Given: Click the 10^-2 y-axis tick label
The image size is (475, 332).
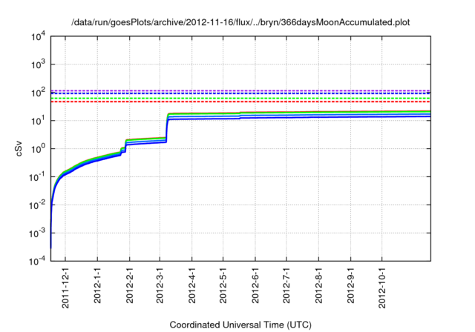Looking at the screenshot, I should 37,205.
